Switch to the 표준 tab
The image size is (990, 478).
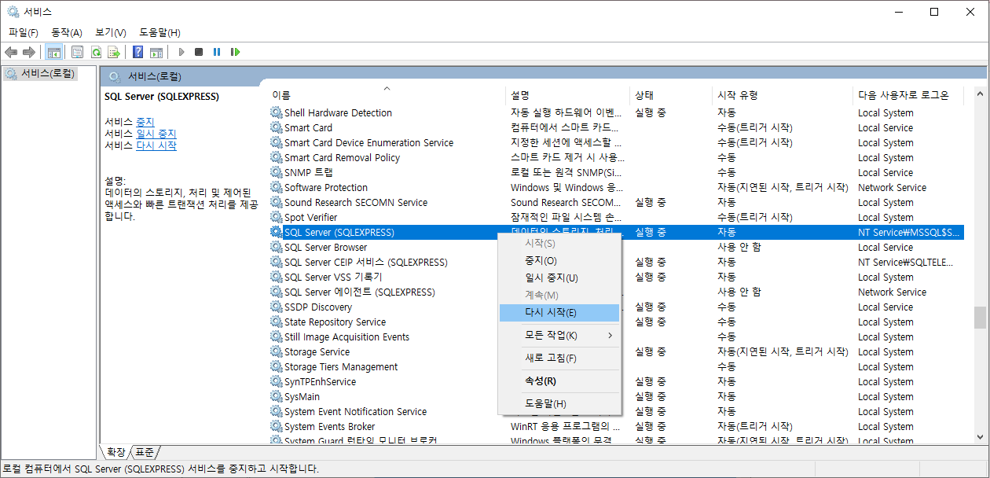pos(145,452)
